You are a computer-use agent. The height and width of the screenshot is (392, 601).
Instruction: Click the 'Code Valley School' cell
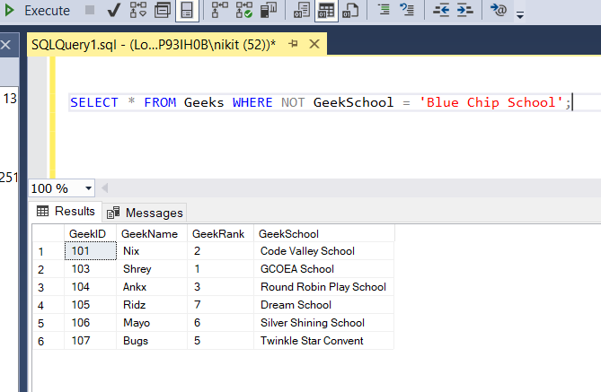click(324, 251)
